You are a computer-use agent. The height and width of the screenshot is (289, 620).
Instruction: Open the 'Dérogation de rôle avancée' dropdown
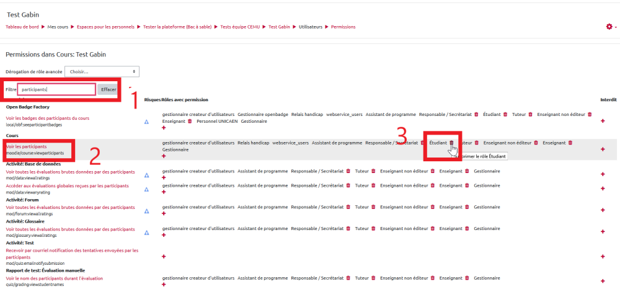click(x=102, y=71)
